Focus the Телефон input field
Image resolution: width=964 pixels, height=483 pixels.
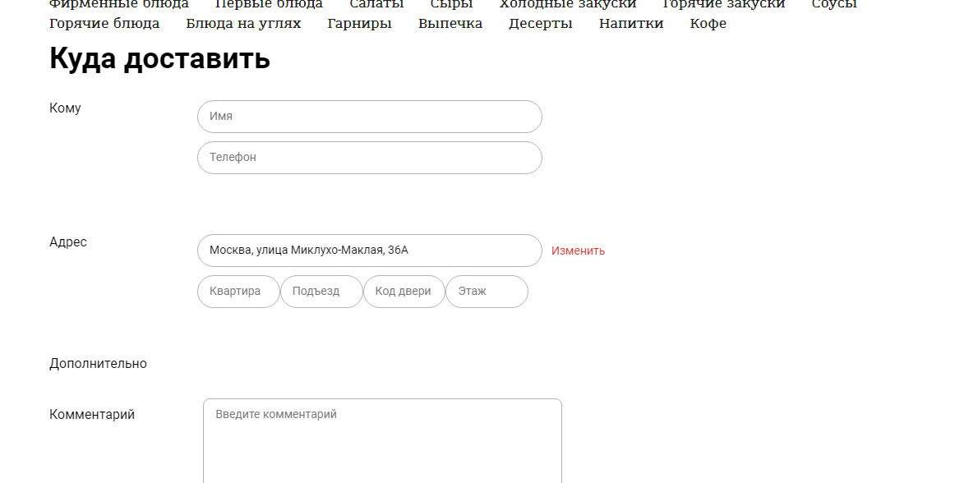369,158
